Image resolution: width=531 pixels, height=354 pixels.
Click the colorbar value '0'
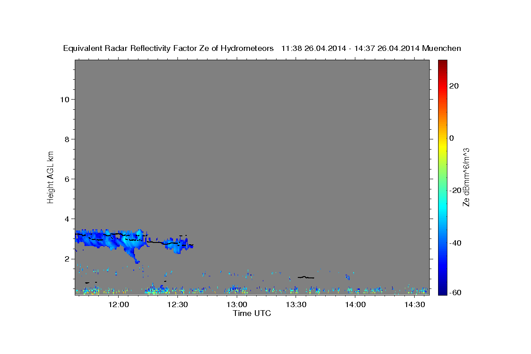point(452,138)
